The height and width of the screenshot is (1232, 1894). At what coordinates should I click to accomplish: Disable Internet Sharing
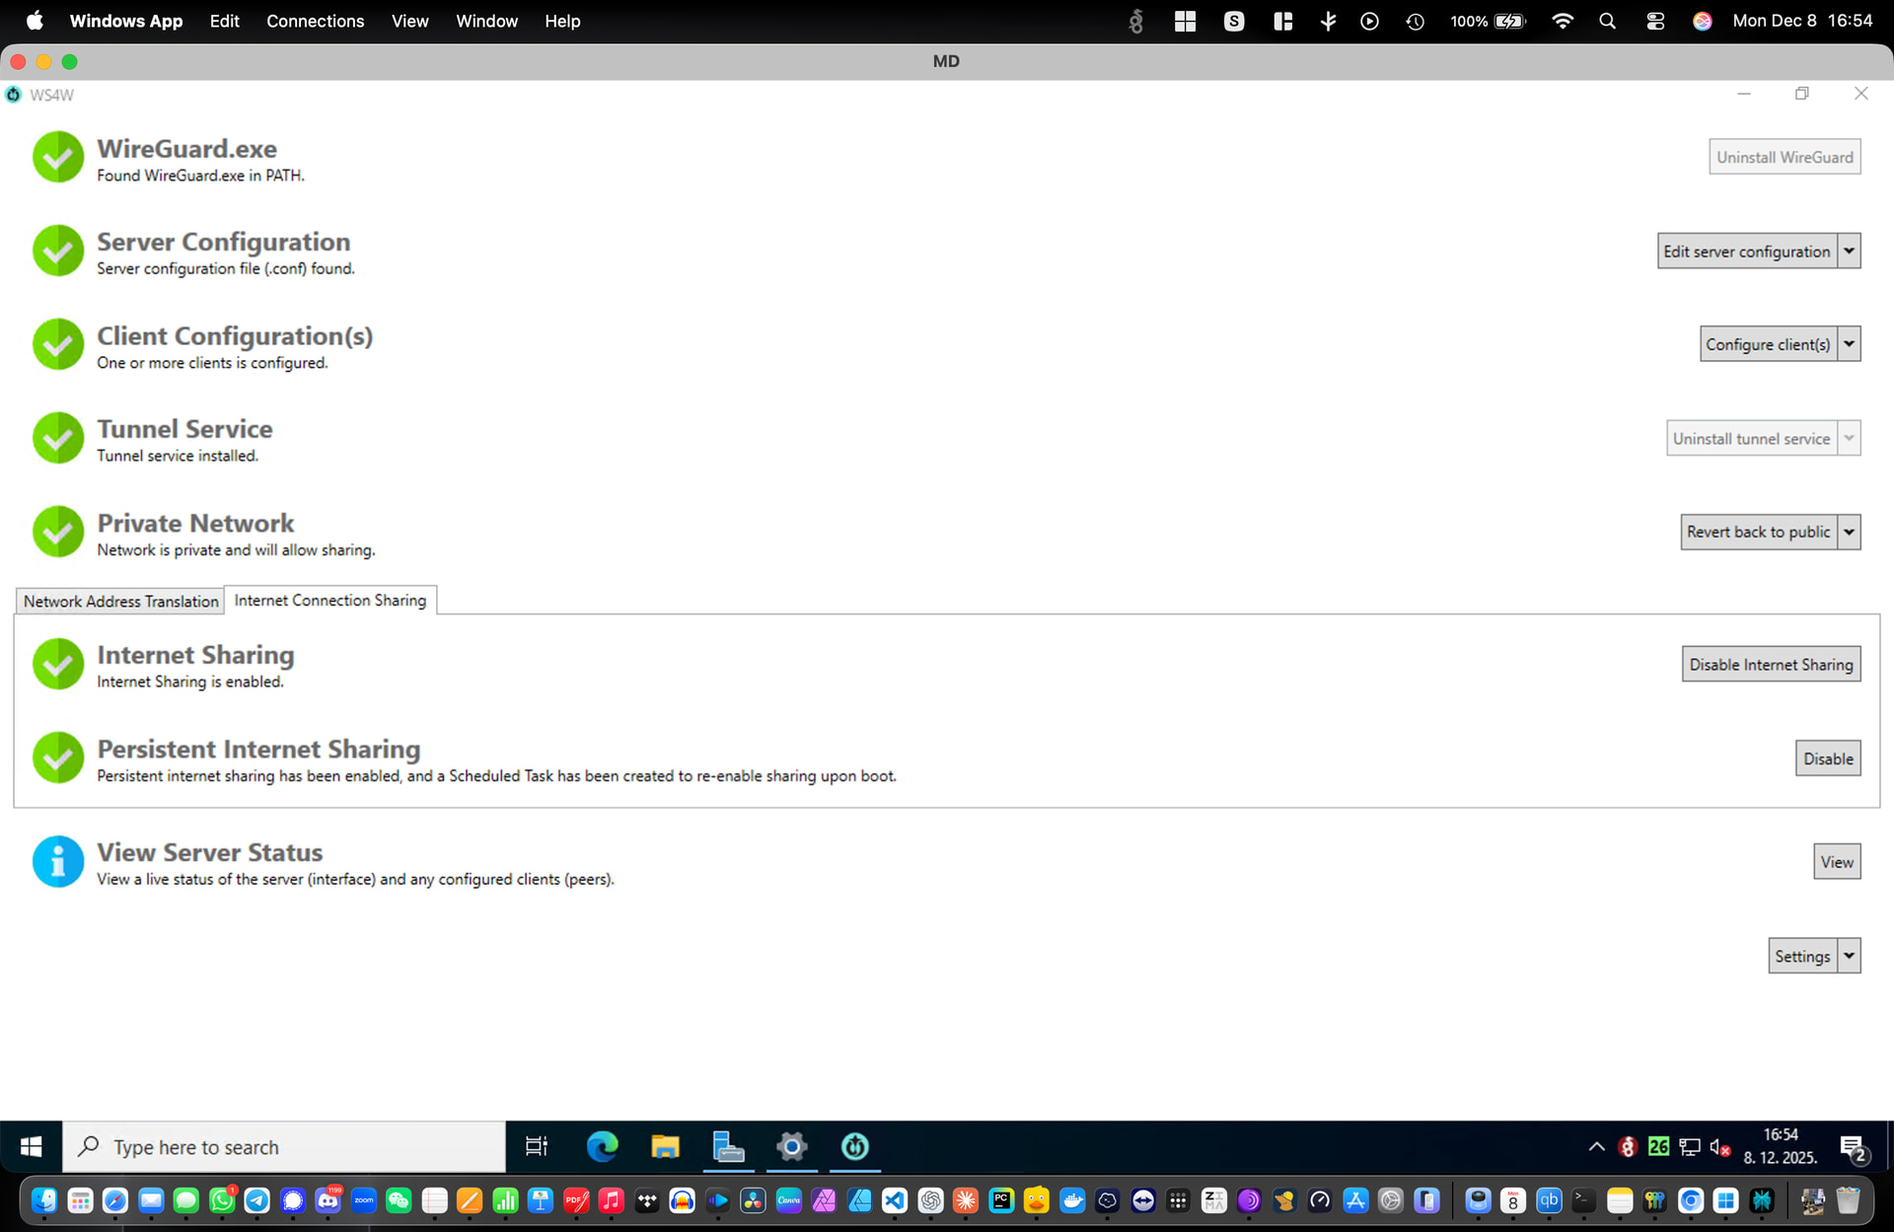(x=1771, y=664)
